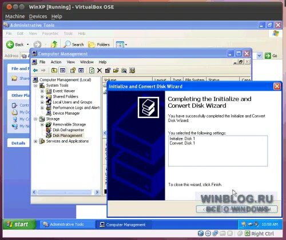Viewport: 286px width, 240px height.
Task: Expand Services and Applications node
Action: tap(35, 141)
